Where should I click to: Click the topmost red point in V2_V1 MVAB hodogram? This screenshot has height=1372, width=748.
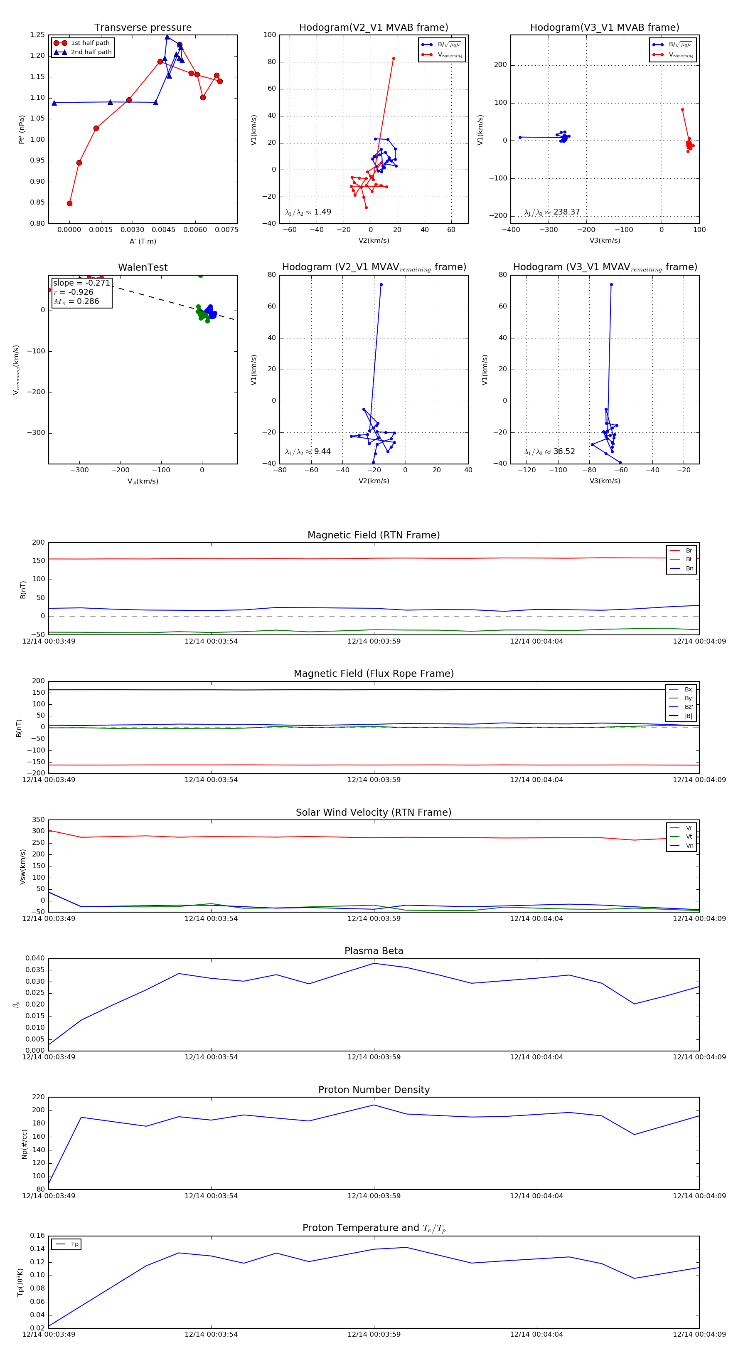394,59
